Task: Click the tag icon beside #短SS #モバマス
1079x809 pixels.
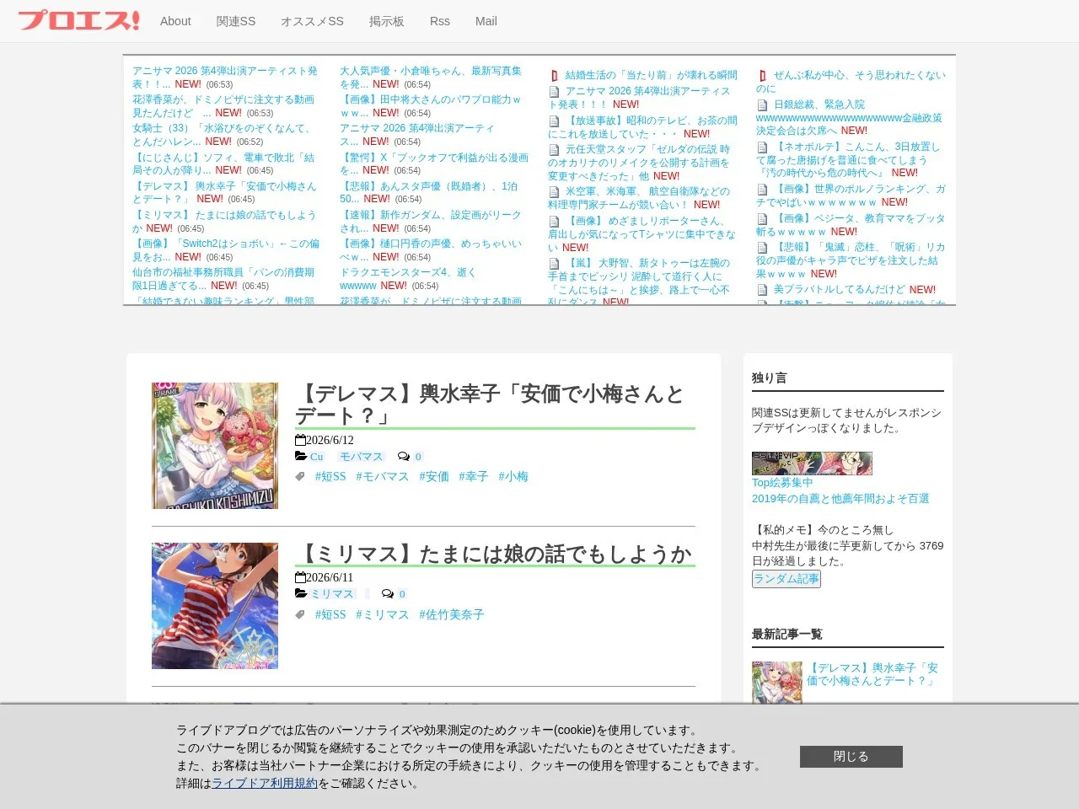Action: [x=300, y=477]
